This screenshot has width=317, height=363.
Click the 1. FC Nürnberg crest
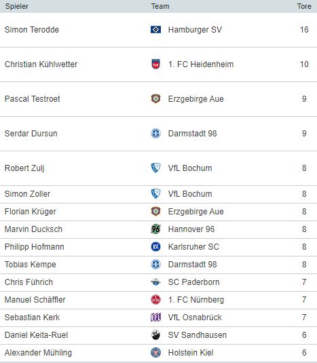pos(155,300)
